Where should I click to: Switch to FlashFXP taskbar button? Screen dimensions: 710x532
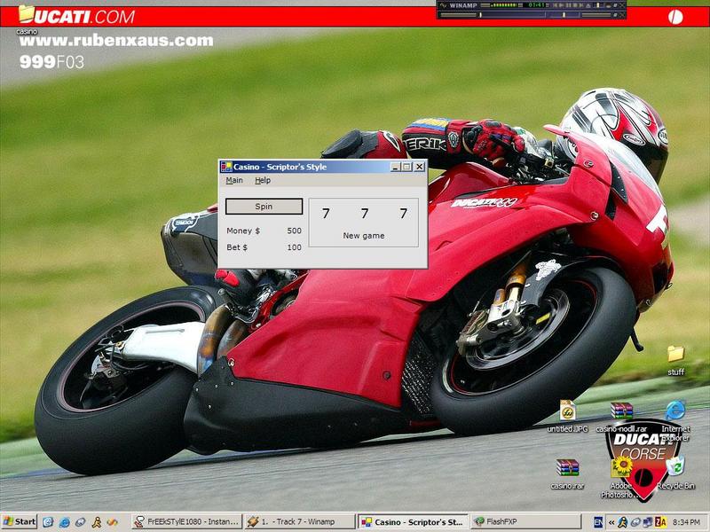coord(526,521)
